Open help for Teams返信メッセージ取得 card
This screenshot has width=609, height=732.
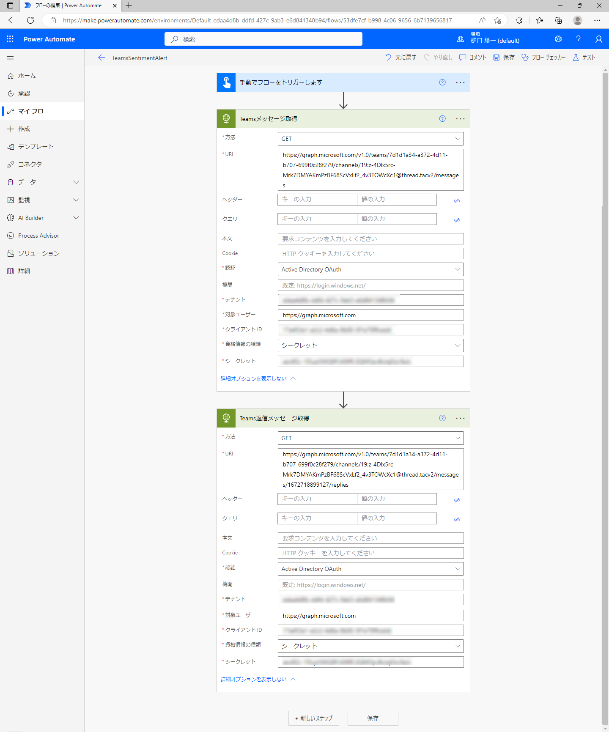[442, 418]
